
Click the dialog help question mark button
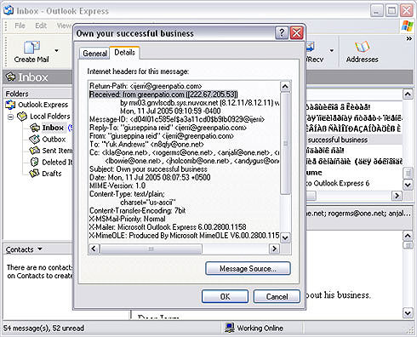point(282,33)
